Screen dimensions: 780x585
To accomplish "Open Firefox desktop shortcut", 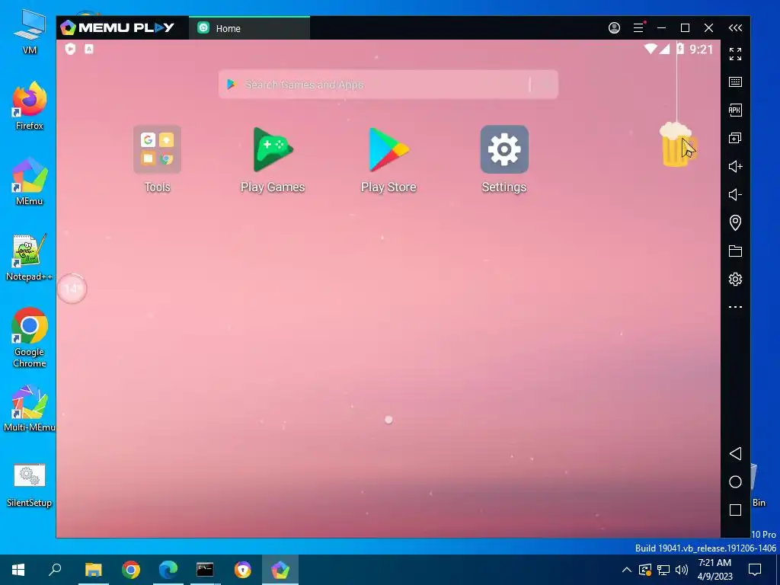I will [x=30, y=105].
